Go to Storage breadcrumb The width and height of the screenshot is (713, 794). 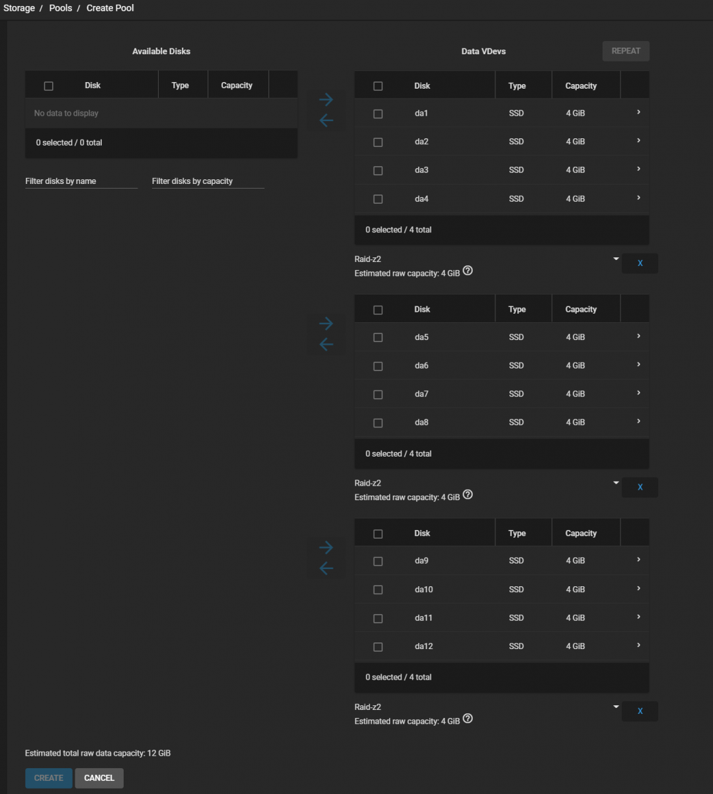pos(19,8)
